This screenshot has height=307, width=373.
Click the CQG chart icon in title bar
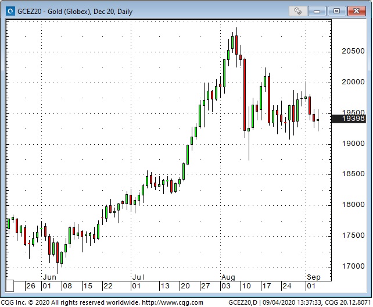pyautogui.click(x=10, y=11)
